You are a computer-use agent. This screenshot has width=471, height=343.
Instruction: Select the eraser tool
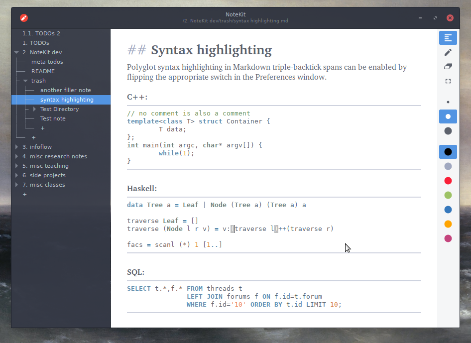point(448,67)
